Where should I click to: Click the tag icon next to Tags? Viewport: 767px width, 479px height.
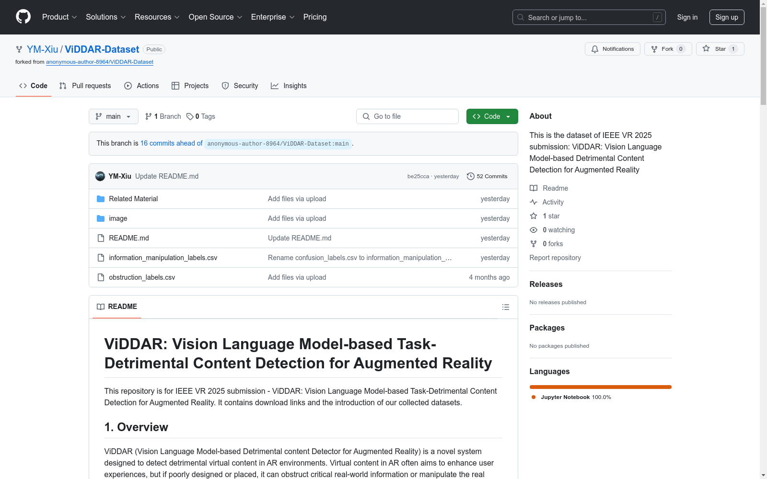(x=190, y=116)
